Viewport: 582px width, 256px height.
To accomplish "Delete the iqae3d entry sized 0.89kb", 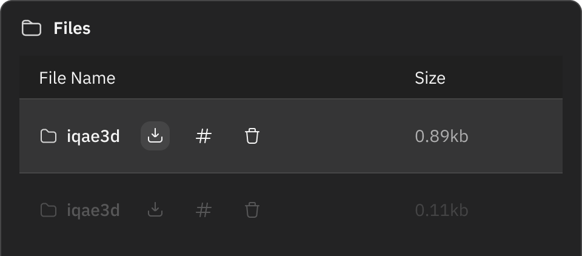I will click(x=252, y=136).
